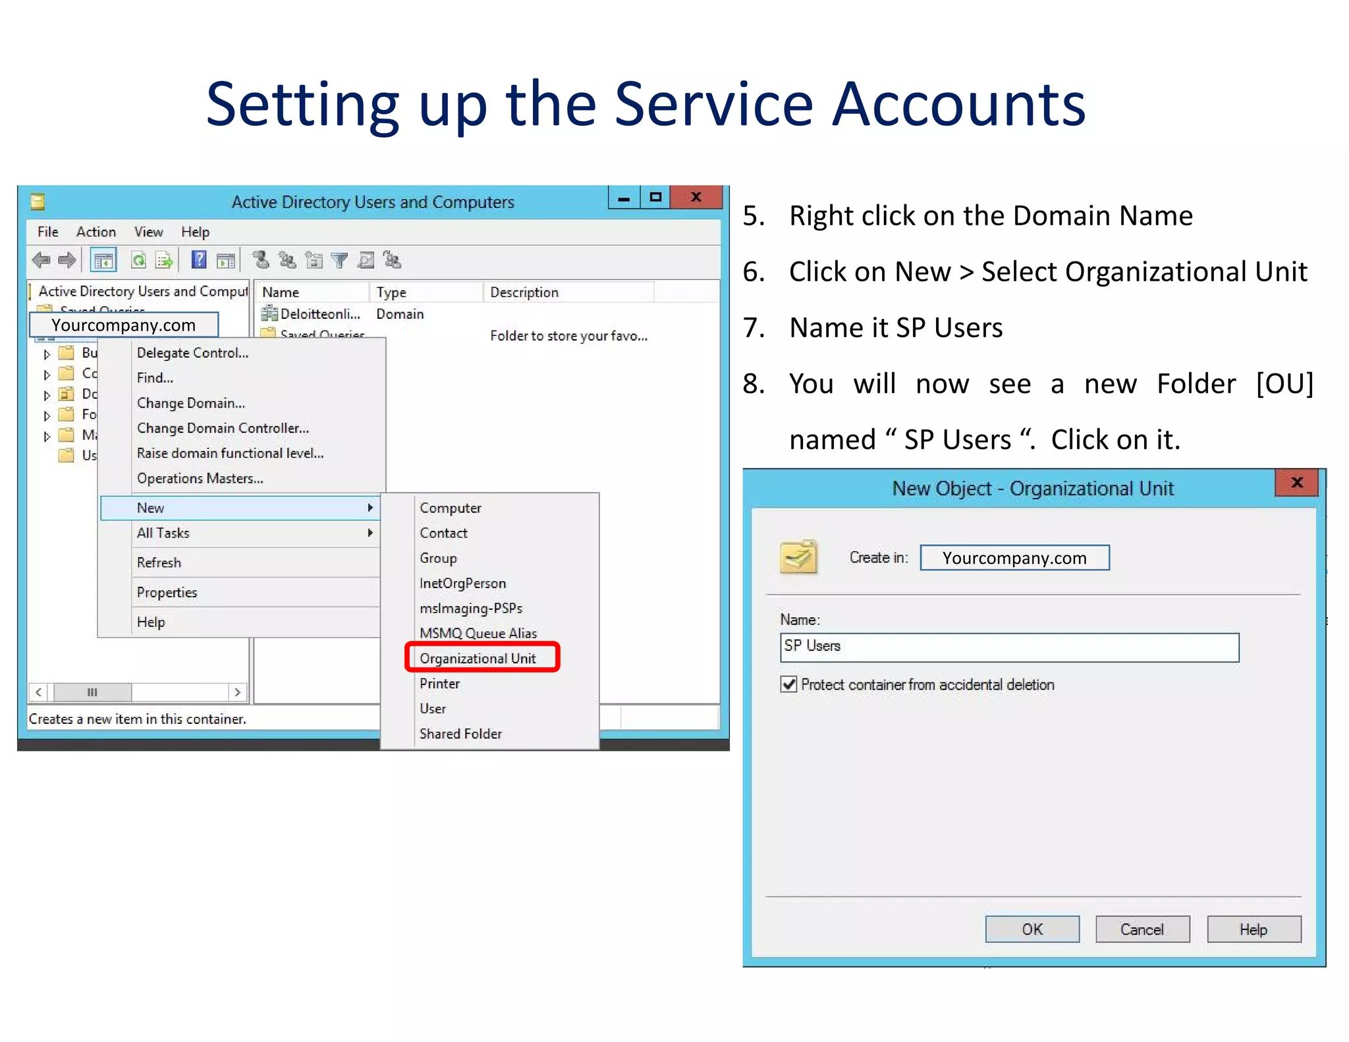Click the Active Directory window title icon
Viewport: 1349px width, 1042px height.
pyautogui.click(x=38, y=202)
